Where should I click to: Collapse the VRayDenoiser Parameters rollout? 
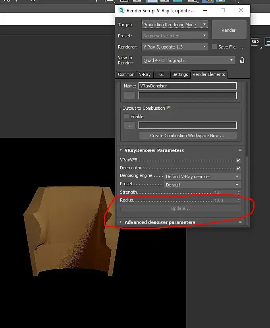[121, 150]
